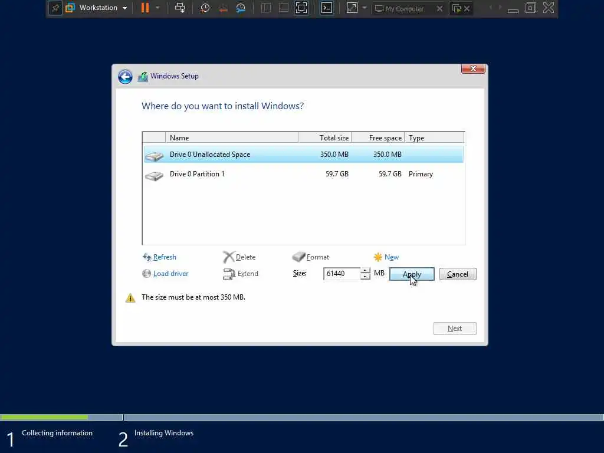The image size is (604, 453).
Task: Click the Collecting information progress bar
Action: click(x=61, y=417)
